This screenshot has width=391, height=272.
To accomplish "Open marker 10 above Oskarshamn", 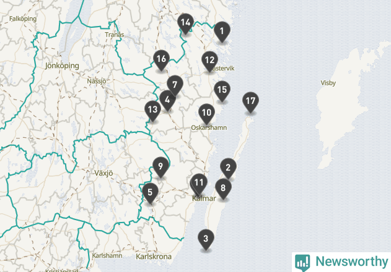I will [x=206, y=114].
